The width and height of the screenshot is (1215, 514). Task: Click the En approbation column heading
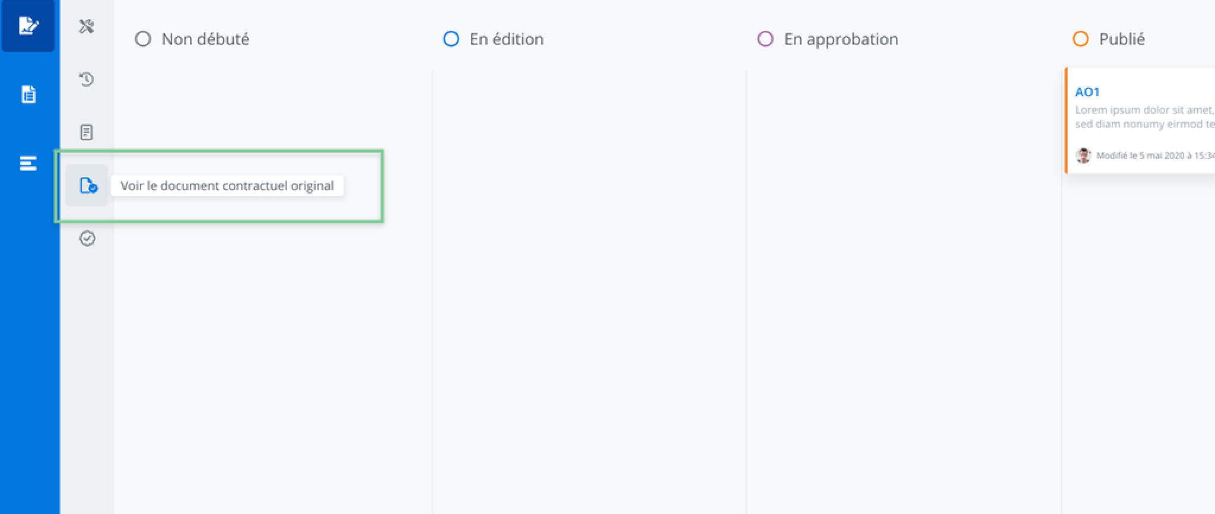pos(841,39)
